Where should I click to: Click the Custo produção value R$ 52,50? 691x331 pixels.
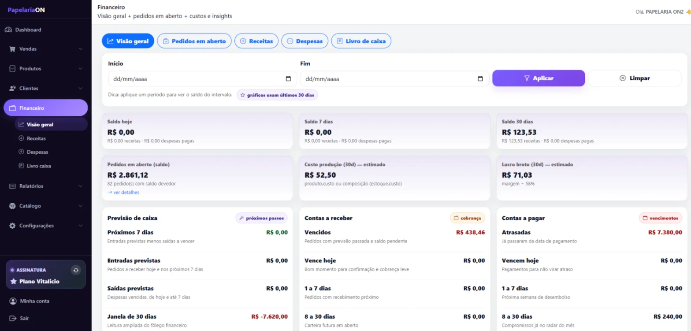(319, 175)
